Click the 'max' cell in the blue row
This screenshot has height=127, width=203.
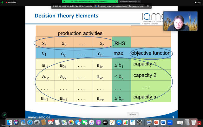[x=121, y=53]
